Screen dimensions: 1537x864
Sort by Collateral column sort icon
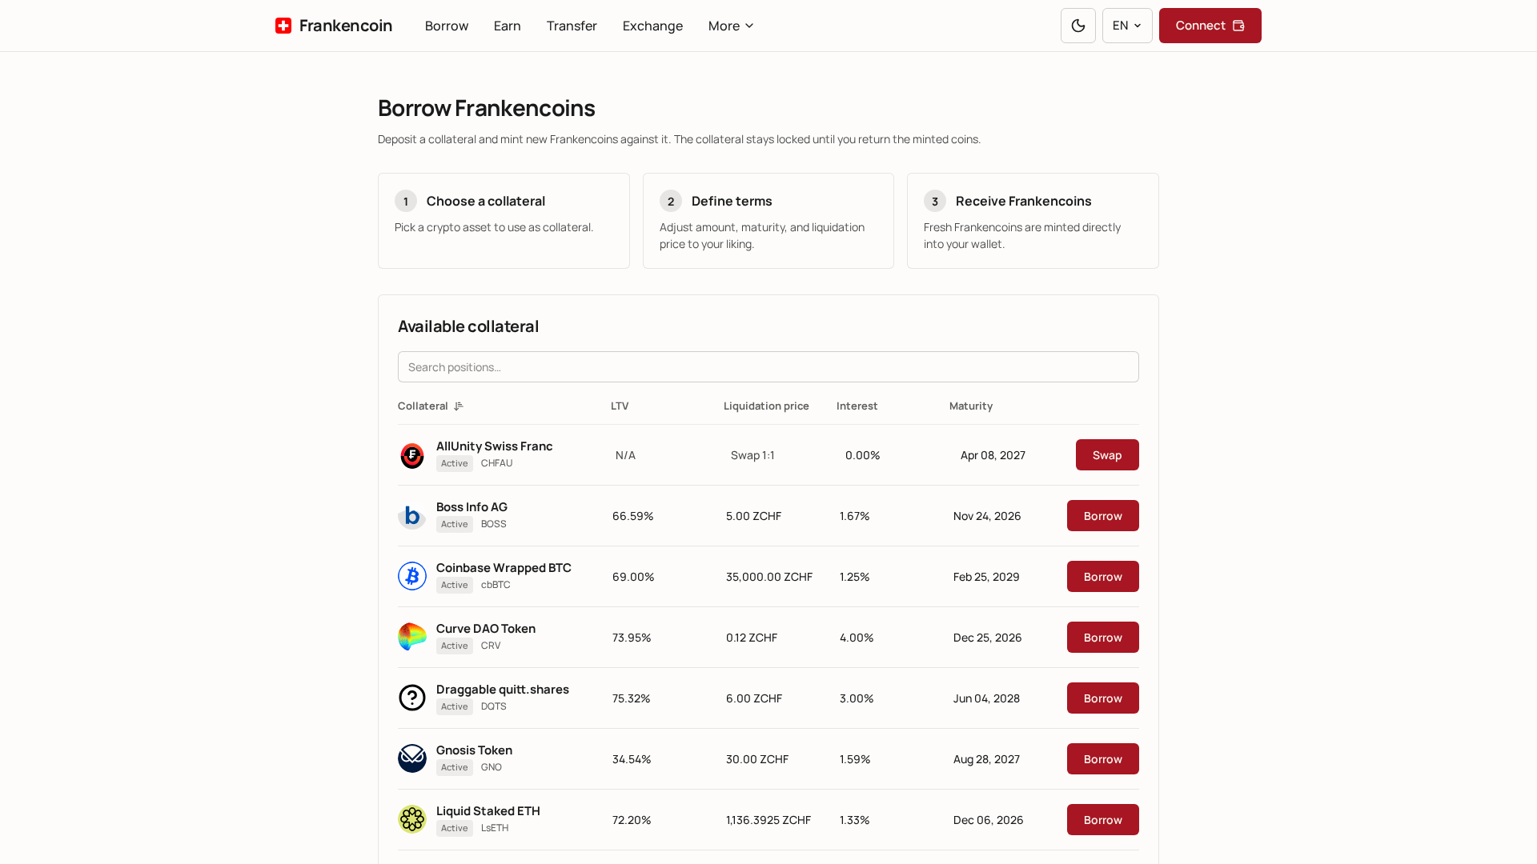pyautogui.click(x=459, y=406)
